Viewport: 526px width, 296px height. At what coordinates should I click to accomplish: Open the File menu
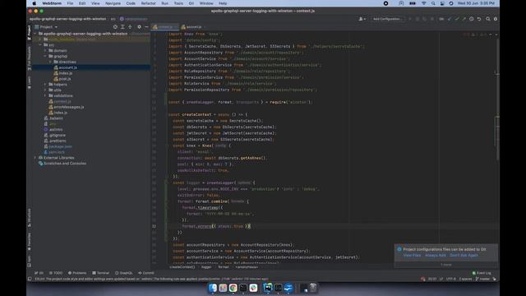(70, 3)
